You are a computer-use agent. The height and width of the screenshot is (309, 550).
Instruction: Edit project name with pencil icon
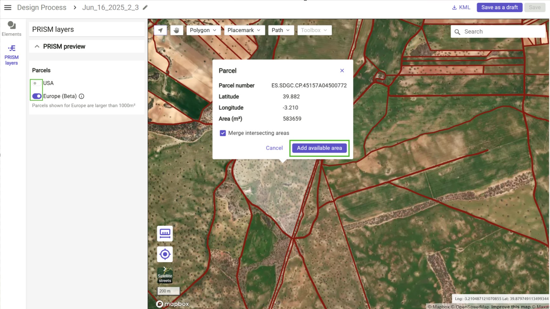click(145, 7)
